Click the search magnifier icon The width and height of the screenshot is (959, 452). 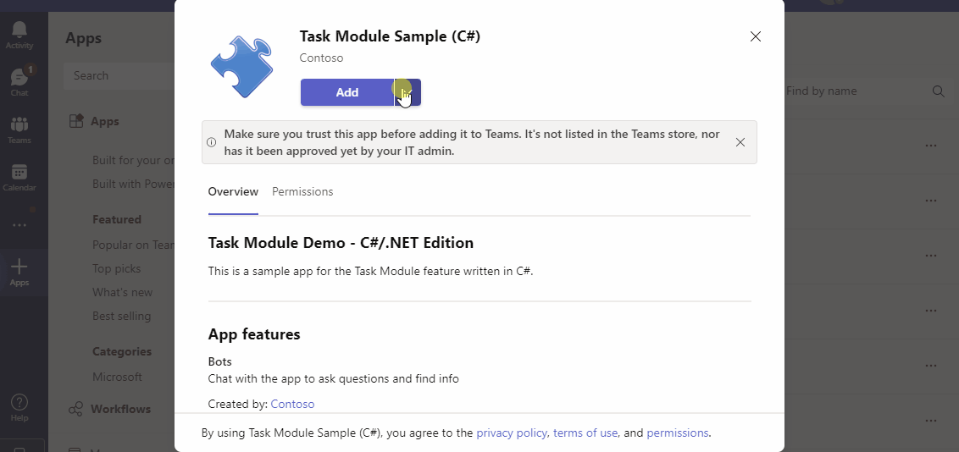point(938,91)
